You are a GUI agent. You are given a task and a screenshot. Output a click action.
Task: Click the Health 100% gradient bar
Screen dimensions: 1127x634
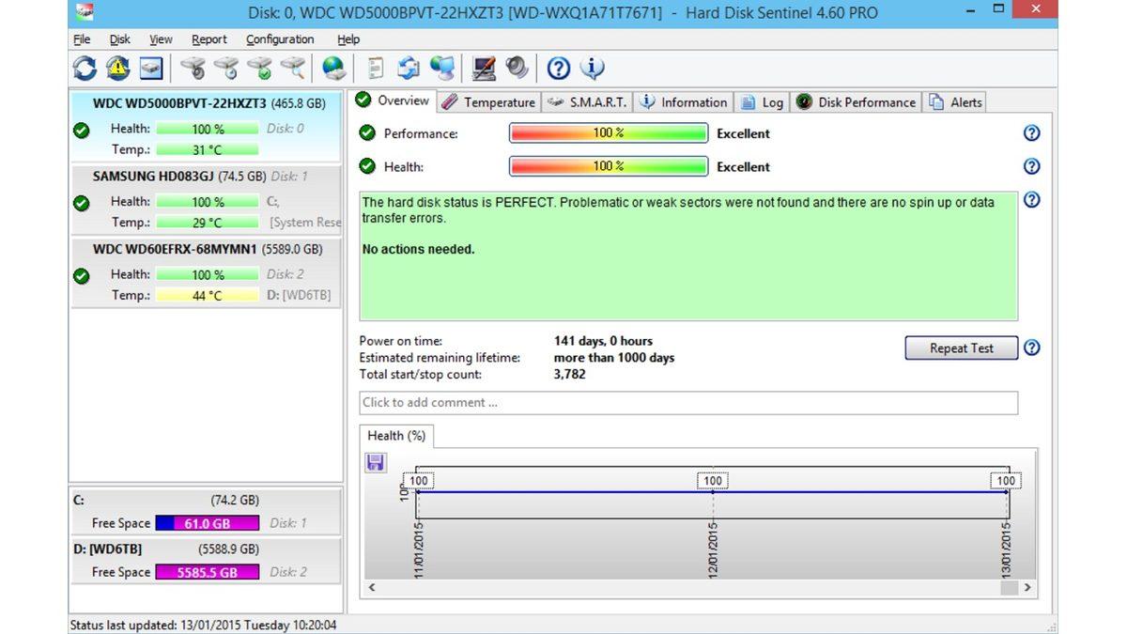tap(609, 166)
